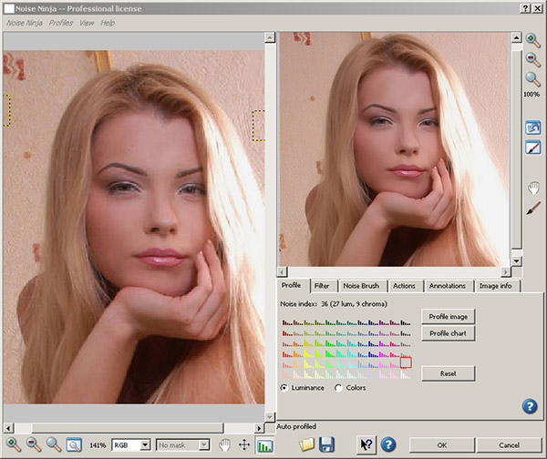The image size is (547, 459).
Task: Click the save floppy disk icon
Action: click(x=326, y=444)
